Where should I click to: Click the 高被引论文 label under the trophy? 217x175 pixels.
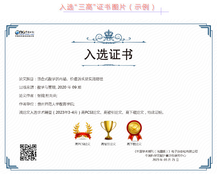(108, 144)
